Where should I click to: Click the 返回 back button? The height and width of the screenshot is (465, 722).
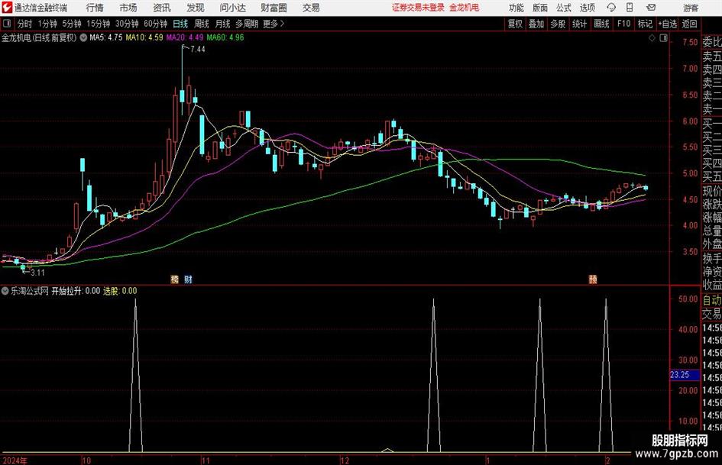pyautogui.click(x=690, y=24)
